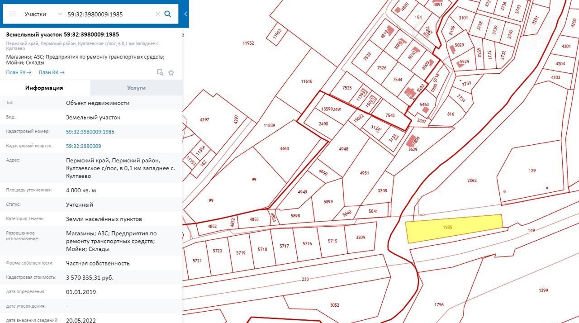Open the hamburger menu in search bar
This screenshot has width=579, height=323.
tap(13, 14)
